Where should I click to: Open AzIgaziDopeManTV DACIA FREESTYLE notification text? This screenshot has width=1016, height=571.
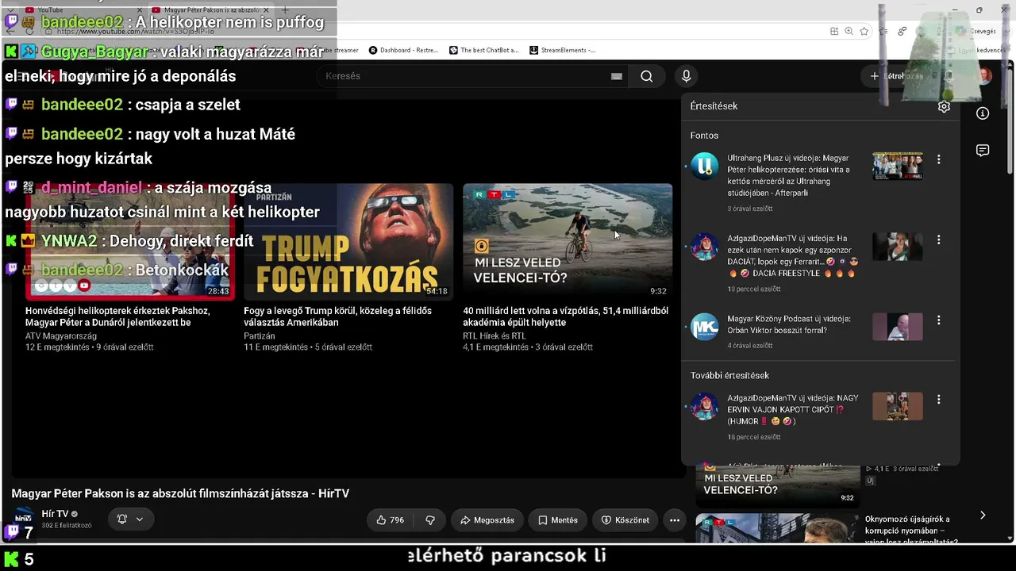(792, 256)
